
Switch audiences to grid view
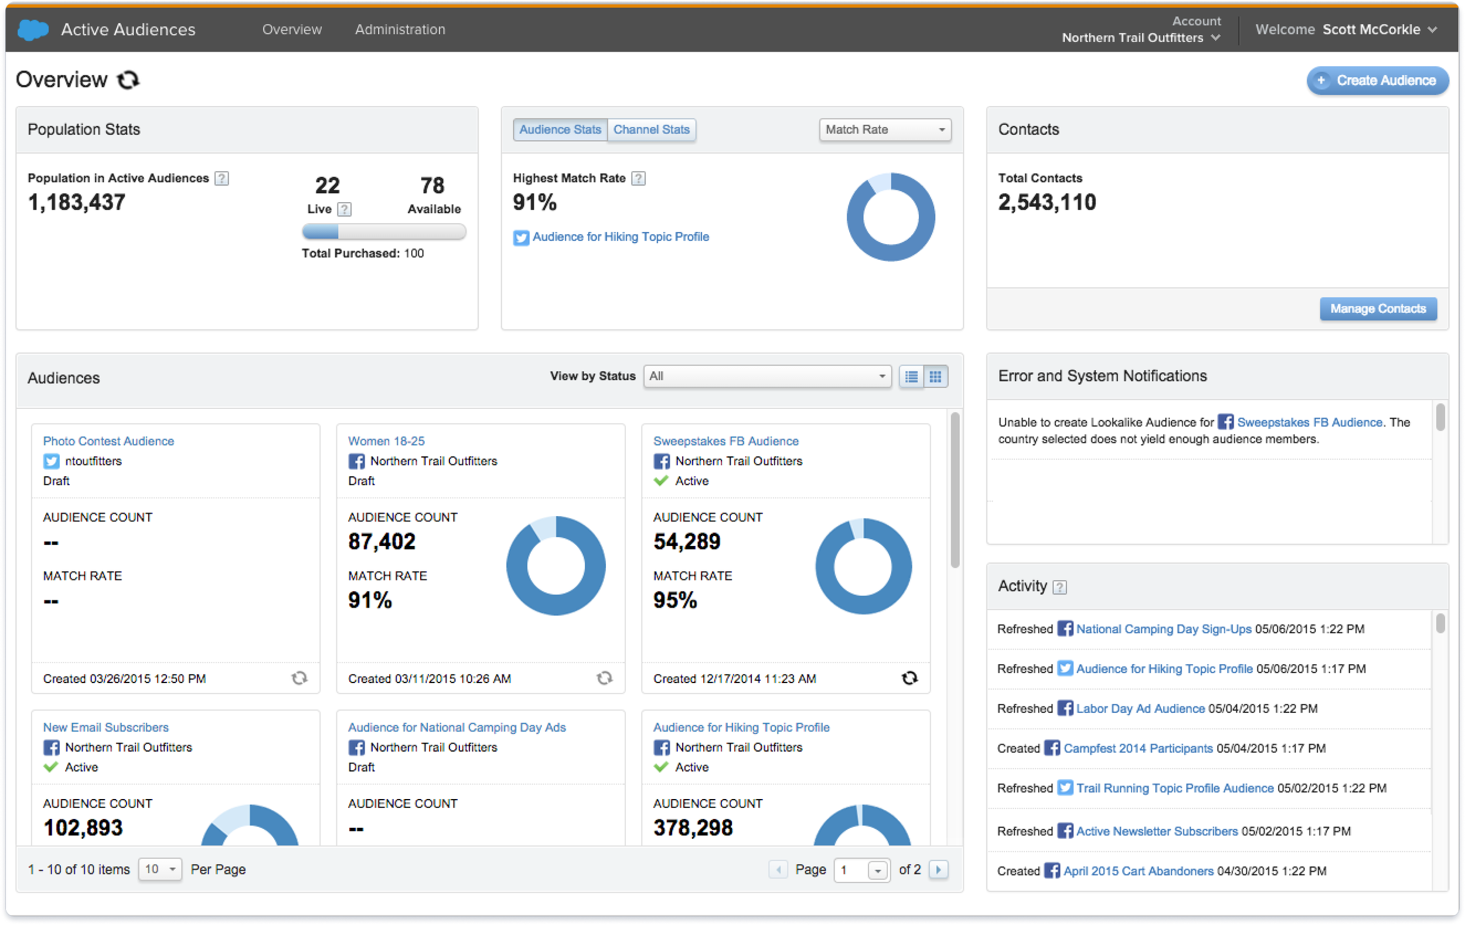tap(936, 377)
